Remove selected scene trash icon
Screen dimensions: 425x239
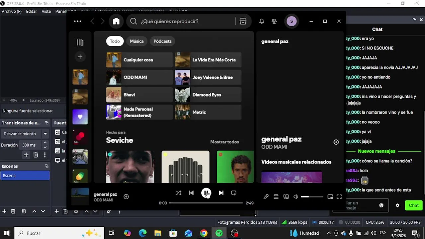[x=13, y=211]
